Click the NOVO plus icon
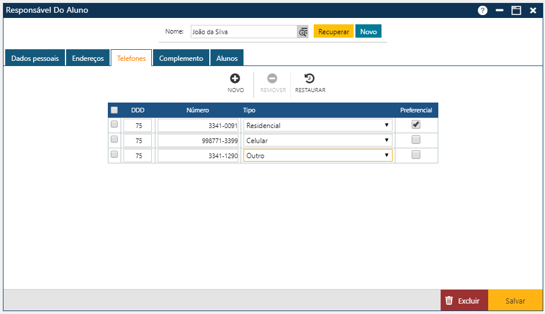 click(x=235, y=79)
